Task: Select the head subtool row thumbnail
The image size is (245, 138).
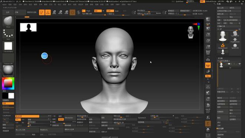Action: (x=221, y=65)
